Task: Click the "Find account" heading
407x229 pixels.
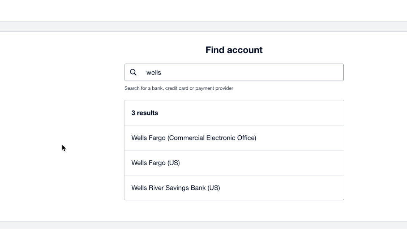Action: [234, 50]
